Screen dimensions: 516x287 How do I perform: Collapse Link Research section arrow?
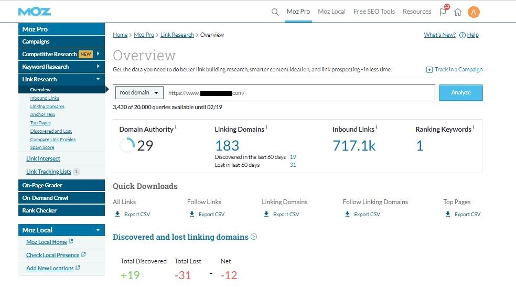98,79
